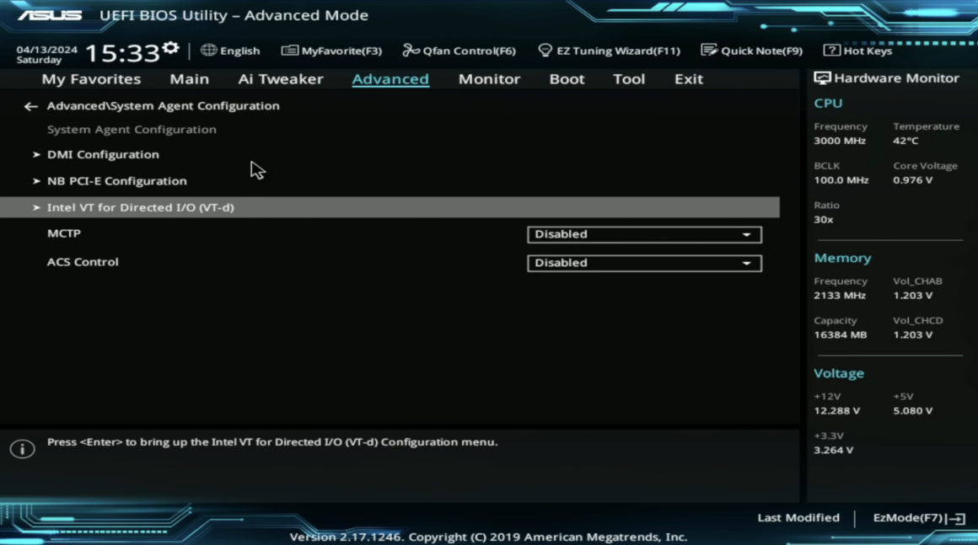Image resolution: width=978 pixels, height=545 pixels.
Task: Click the MyFavorite(F3) list icon
Action: 289,50
